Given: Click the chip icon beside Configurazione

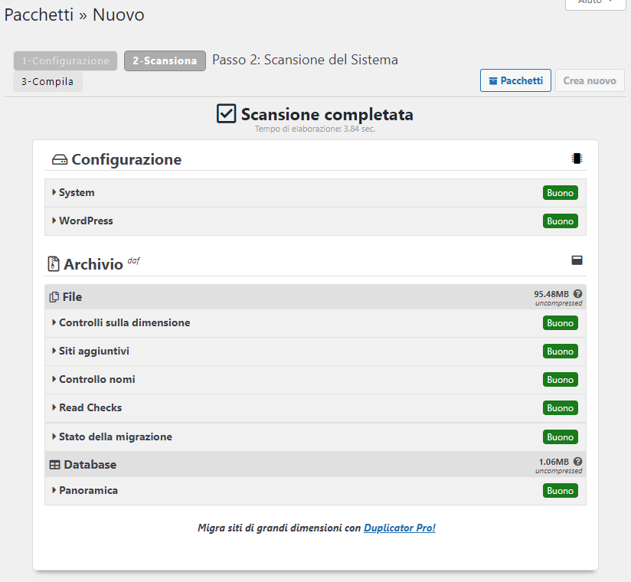Looking at the screenshot, I should pos(577,159).
